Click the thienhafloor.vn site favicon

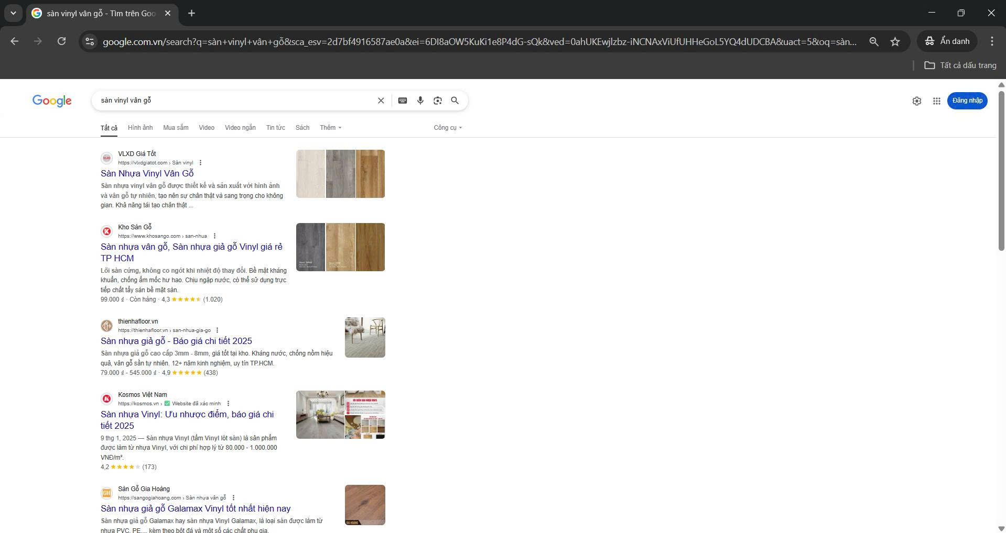point(106,326)
